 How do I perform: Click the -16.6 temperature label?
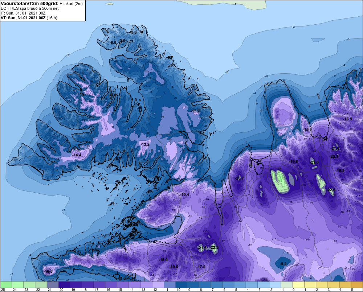48,271
